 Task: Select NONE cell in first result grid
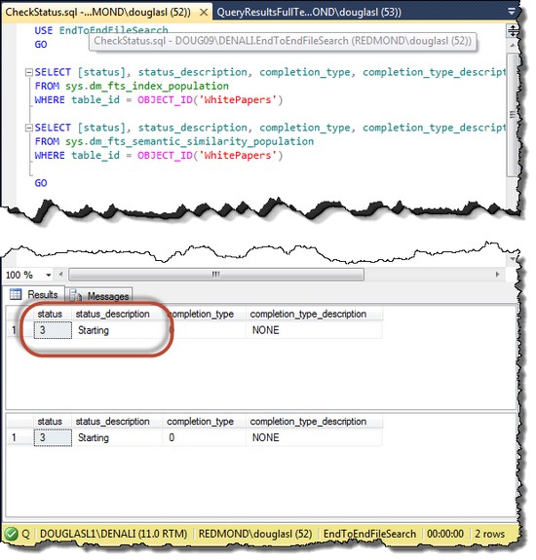tap(314, 330)
